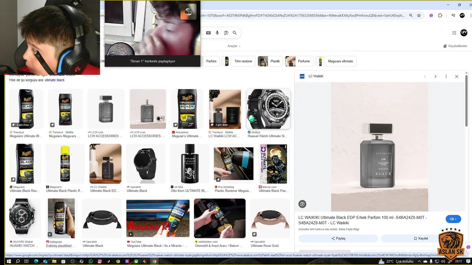Open Xbox app from taskbar
This screenshot has width=472, height=265.
[136, 261]
